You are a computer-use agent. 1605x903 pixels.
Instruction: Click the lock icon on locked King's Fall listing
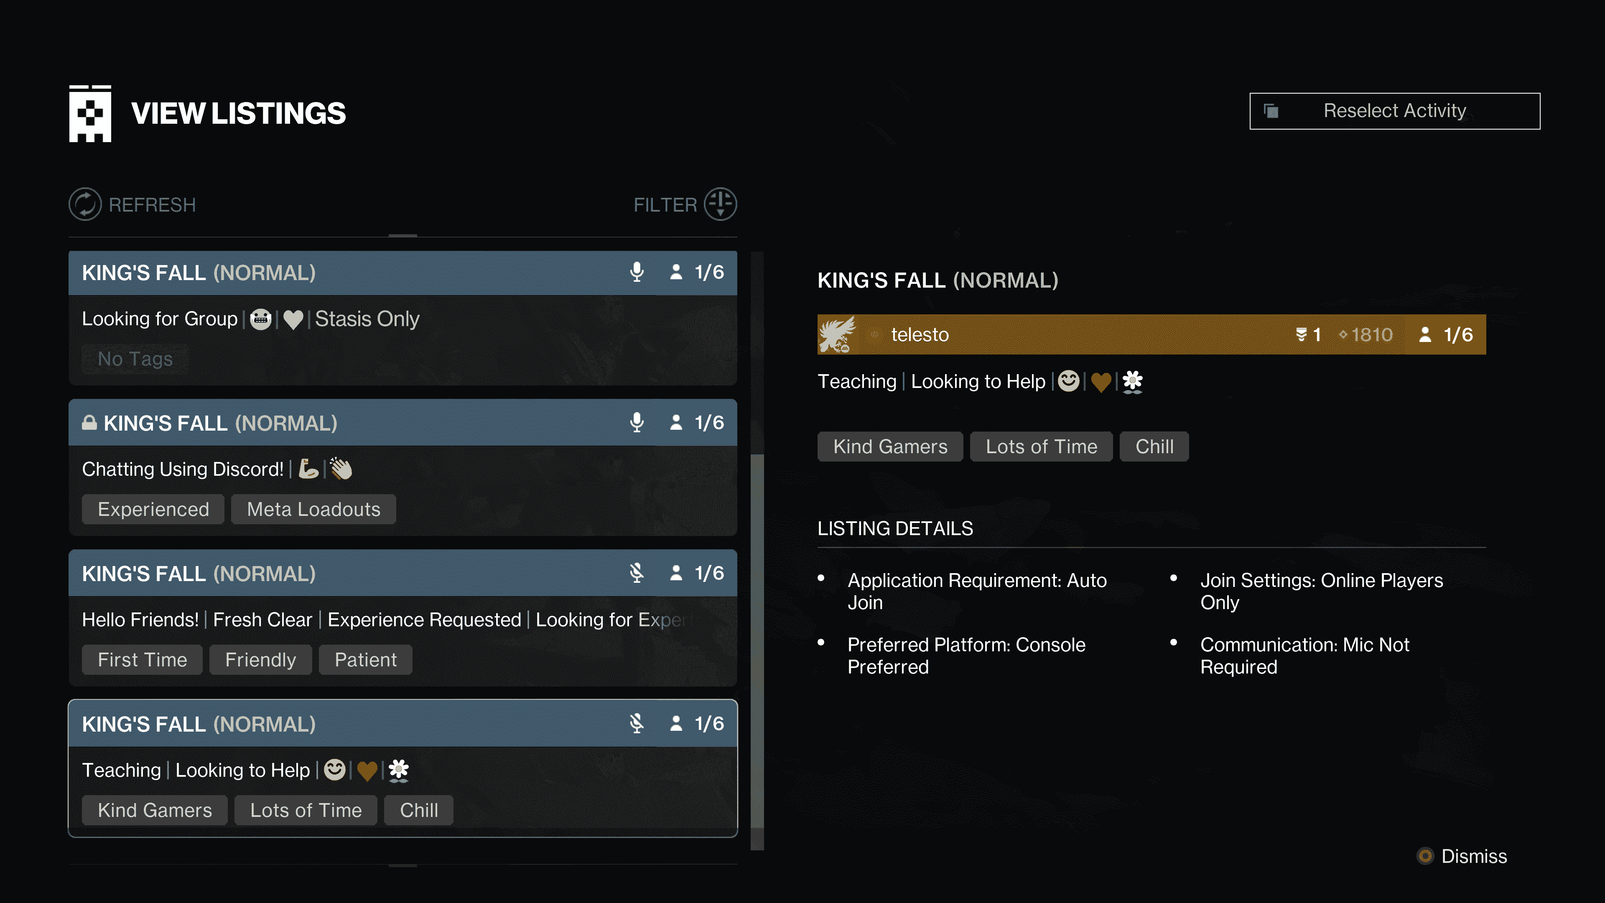point(90,423)
